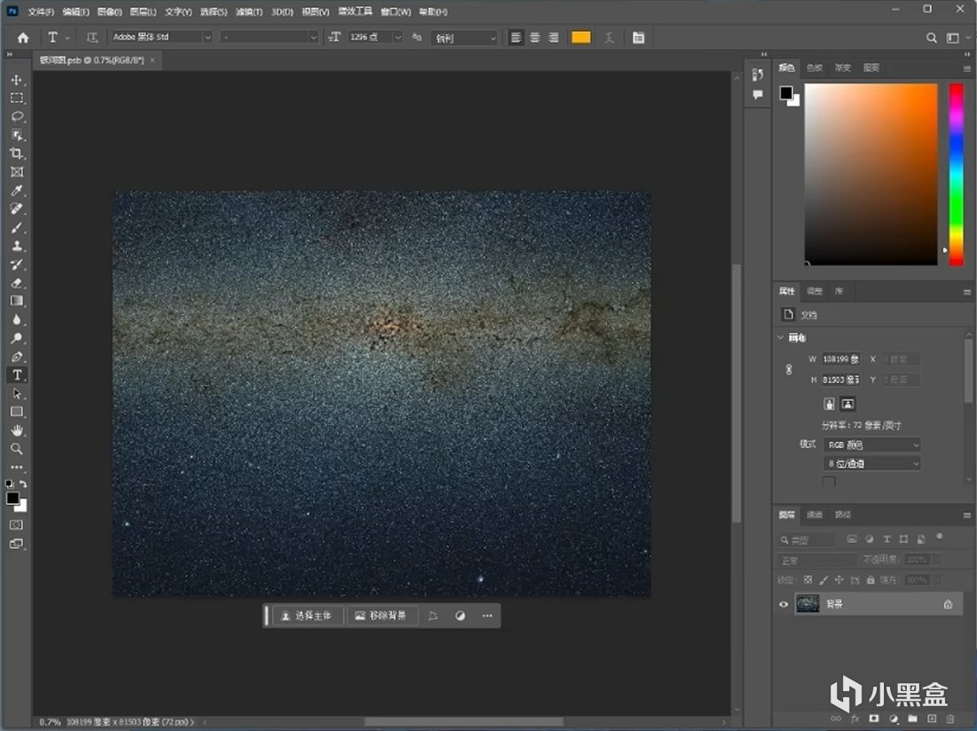This screenshot has height=731, width=977.
Task: Activate the Eyedropper tool
Action: click(17, 191)
